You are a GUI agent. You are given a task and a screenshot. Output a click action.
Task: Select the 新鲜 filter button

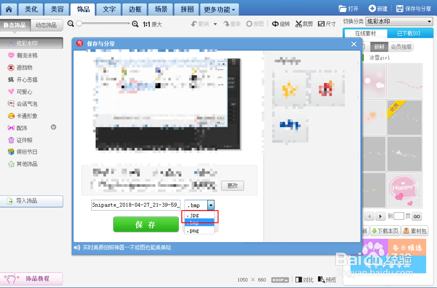[379, 47]
